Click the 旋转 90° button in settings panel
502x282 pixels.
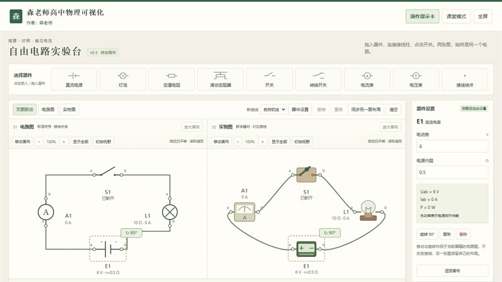tap(427, 234)
